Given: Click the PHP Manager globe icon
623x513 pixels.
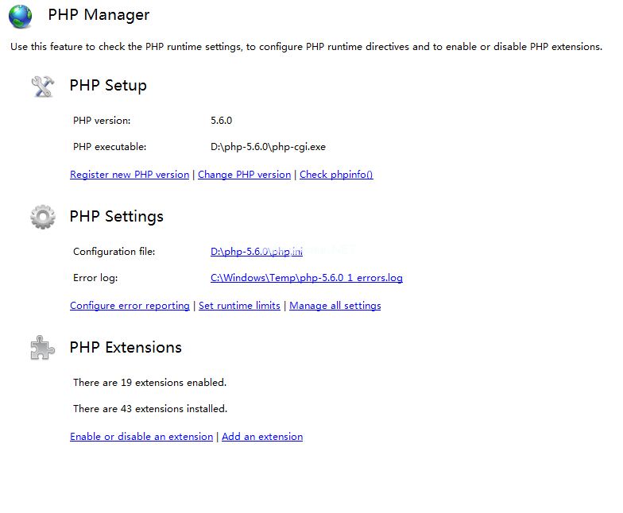Looking at the screenshot, I should 20,16.
